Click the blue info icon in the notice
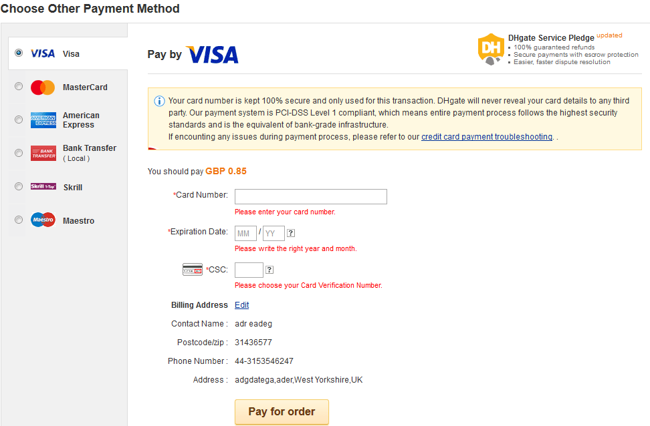The image size is (650, 426). point(159,100)
